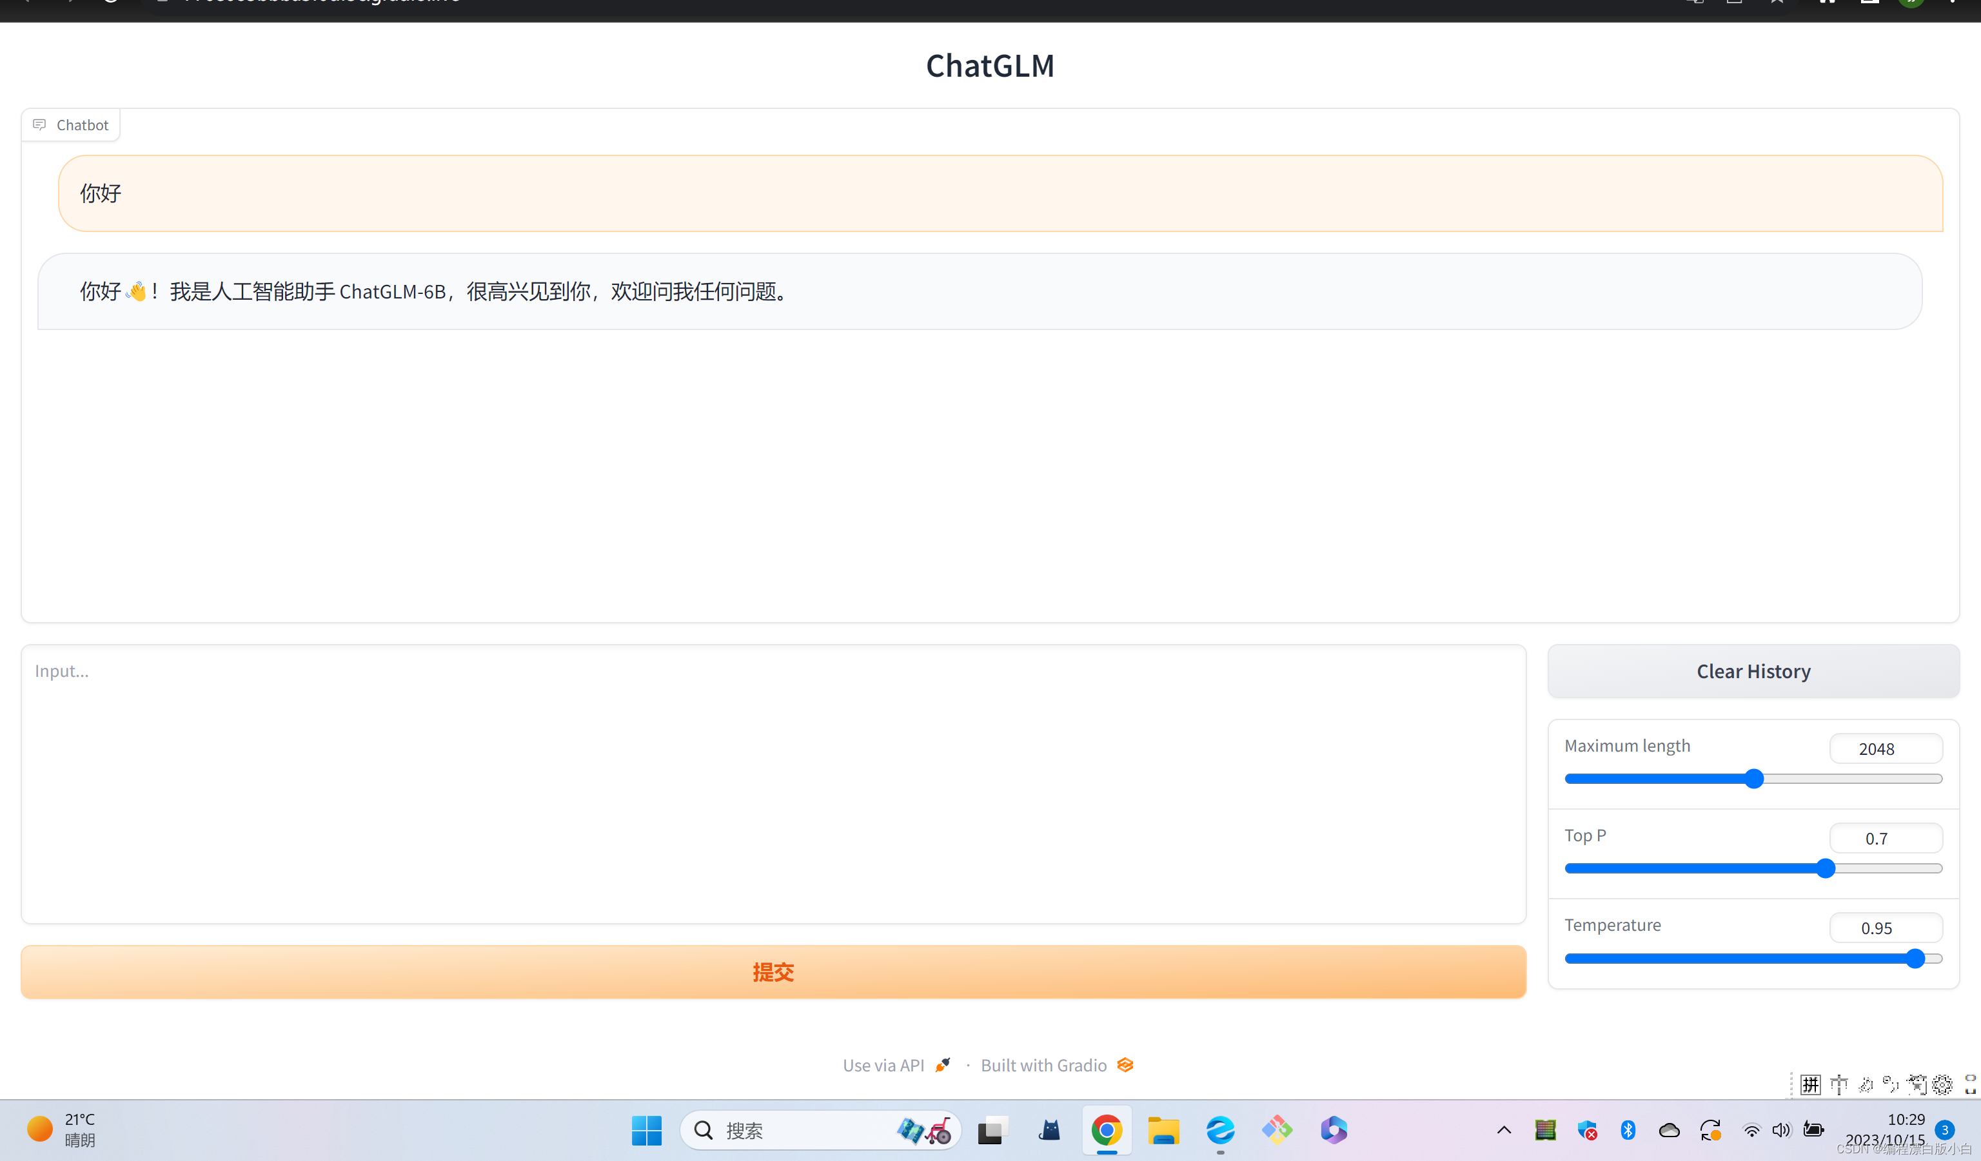Open the clock and date notification panel
1981x1161 pixels.
[x=1895, y=1129]
